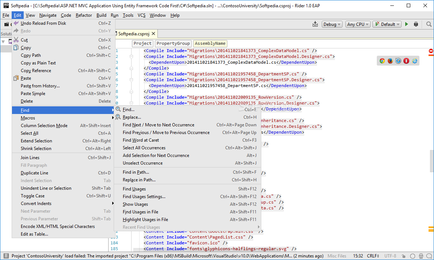Click the Copy icon in Edit menu
Viewport: 434px width, 260px height.
click(16, 48)
